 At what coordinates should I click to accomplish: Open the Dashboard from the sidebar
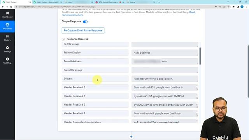(7, 15)
